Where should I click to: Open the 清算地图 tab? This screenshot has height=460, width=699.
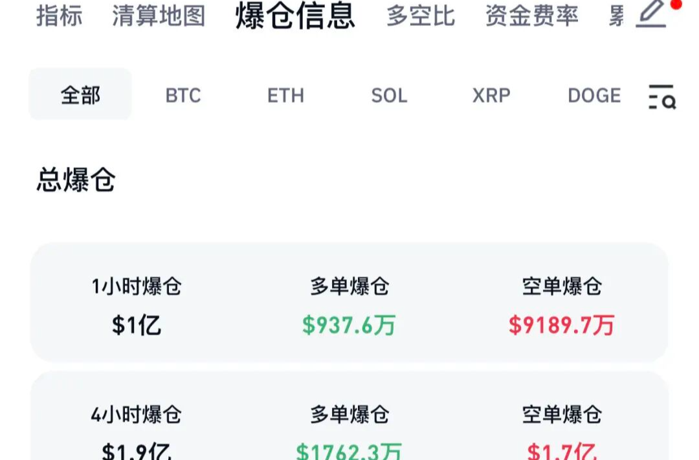[159, 16]
